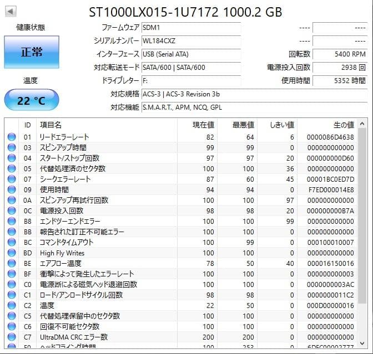Select the 報告された訂正不可能エラー attribute name

(82, 232)
